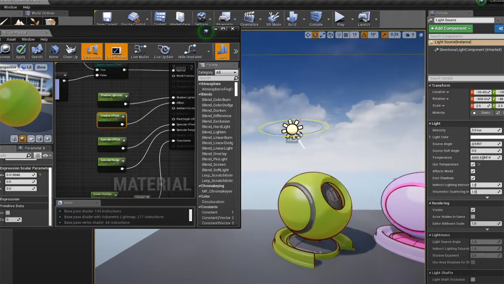
Task: Toggle the Live Preview toolbar button
Action: pos(116,51)
